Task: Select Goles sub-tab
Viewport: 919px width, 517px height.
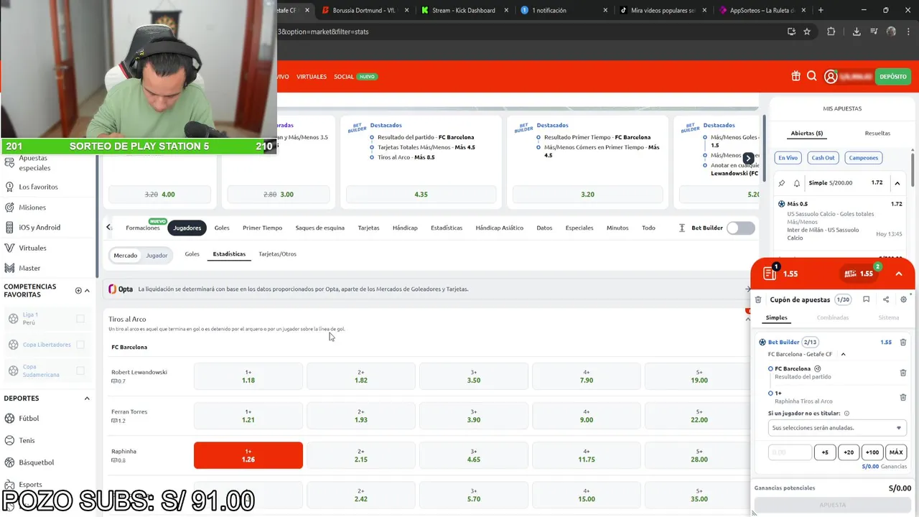Action: [x=192, y=254]
